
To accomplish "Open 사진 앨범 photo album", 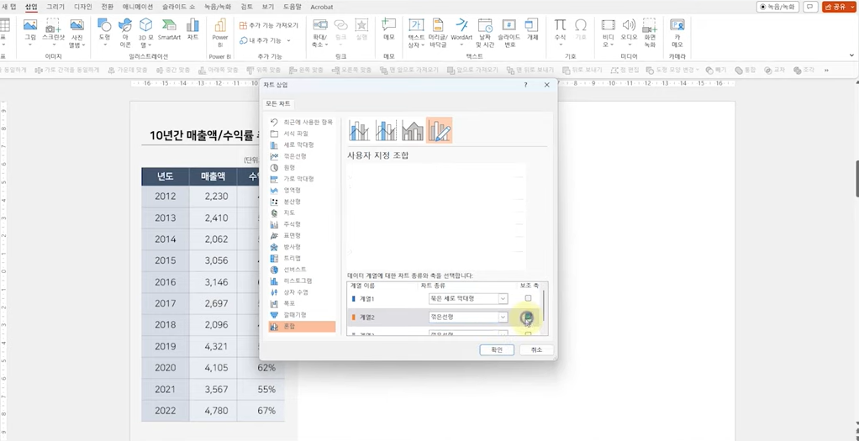I will click(x=77, y=32).
